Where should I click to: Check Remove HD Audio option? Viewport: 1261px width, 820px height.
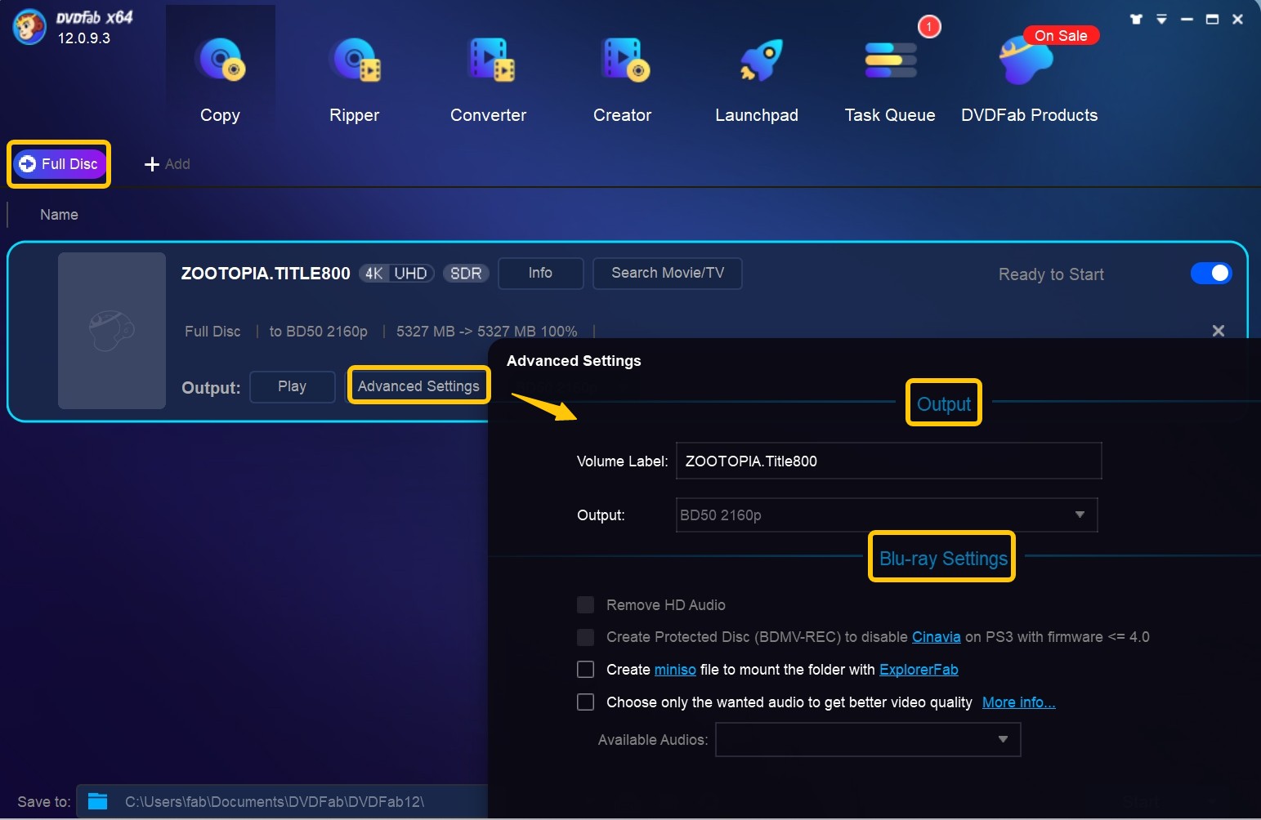point(585,605)
